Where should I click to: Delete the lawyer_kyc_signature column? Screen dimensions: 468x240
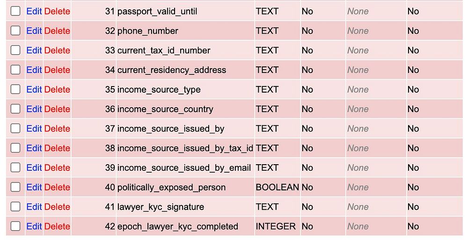click(x=57, y=207)
